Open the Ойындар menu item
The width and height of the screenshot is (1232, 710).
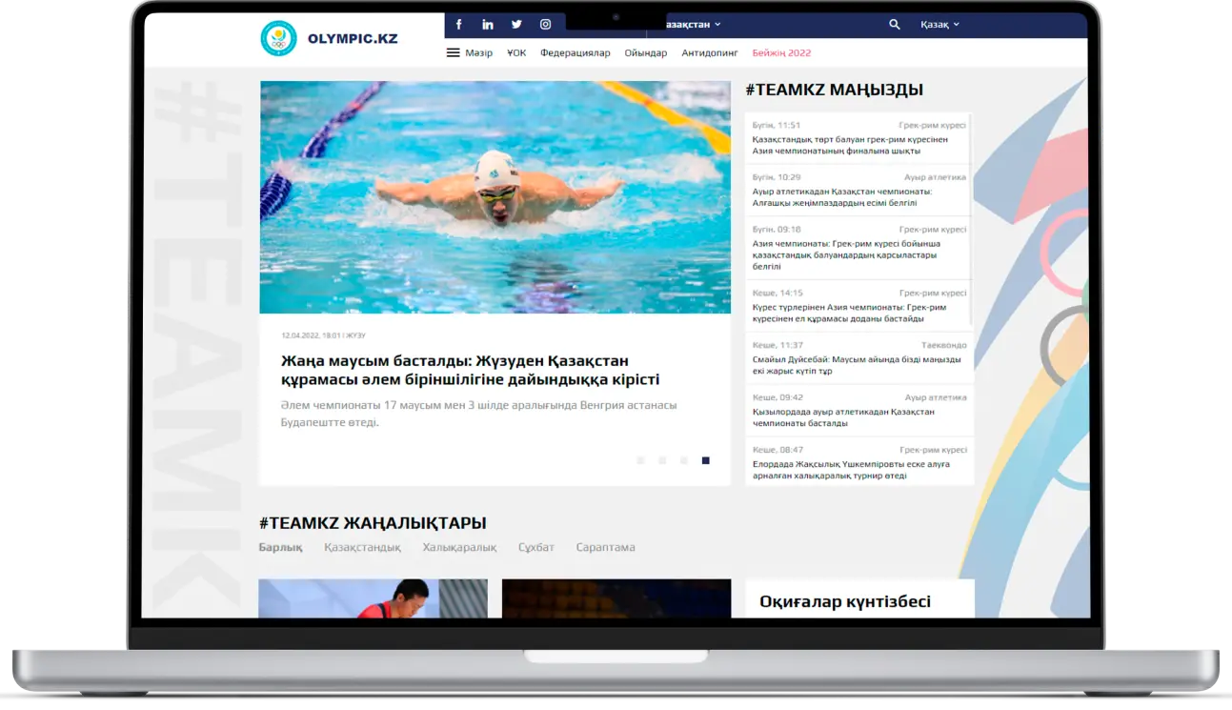[x=646, y=53]
